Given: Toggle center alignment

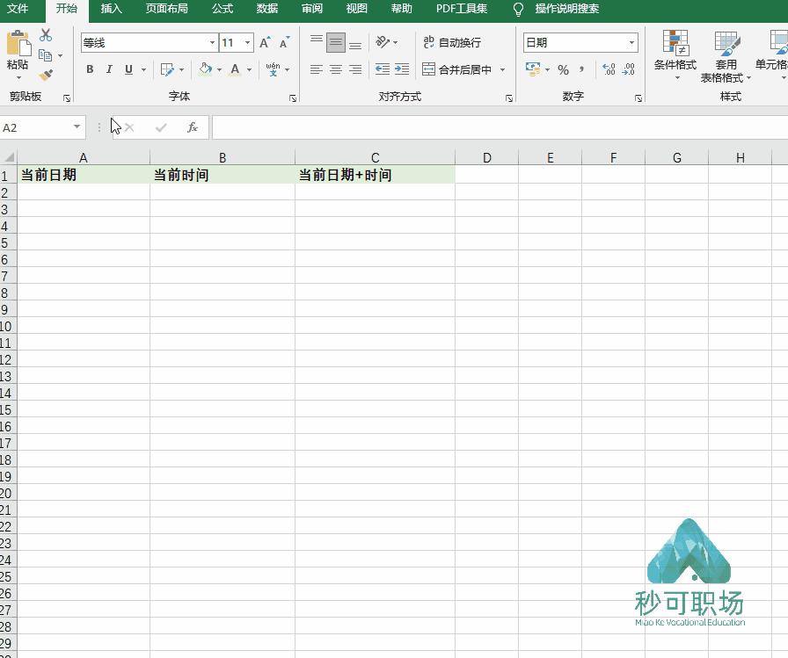Looking at the screenshot, I should click(334, 69).
